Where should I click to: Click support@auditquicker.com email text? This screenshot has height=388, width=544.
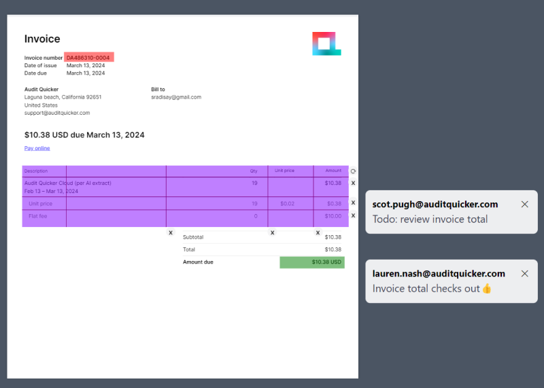point(57,113)
